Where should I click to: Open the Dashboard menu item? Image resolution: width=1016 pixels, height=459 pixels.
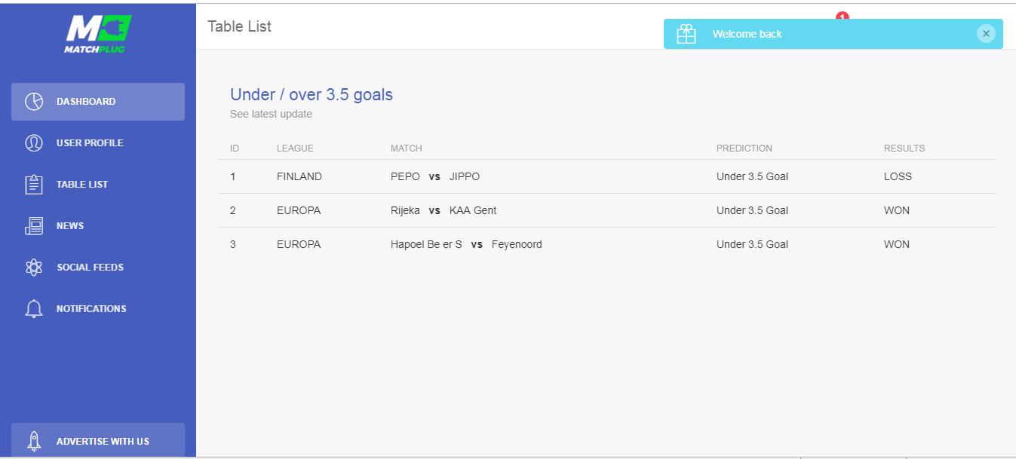(86, 102)
